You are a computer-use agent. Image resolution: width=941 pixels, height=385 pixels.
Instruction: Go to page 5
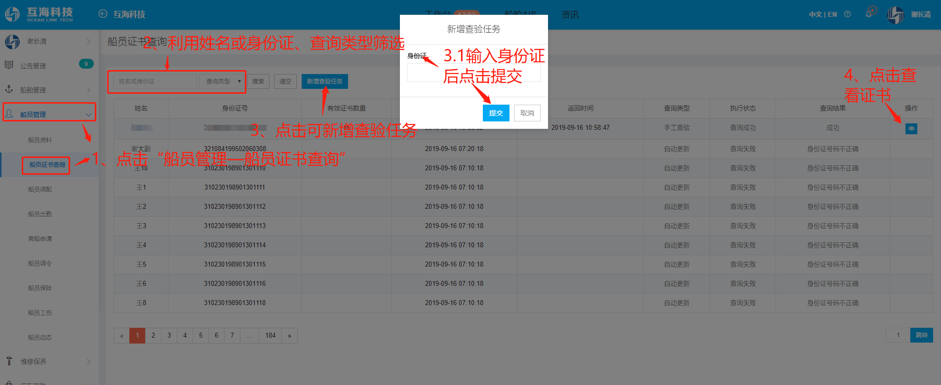[200, 336]
